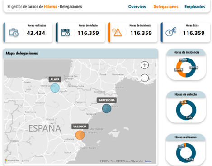Image resolution: width=212 pixels, height=166 pixels.
Task: Switch to the Empleados tab
Action: [195, 7]
